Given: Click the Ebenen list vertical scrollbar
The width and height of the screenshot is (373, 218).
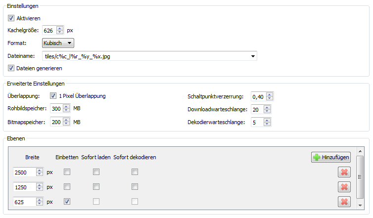Looking at the screenshot, I should (360, 177).
